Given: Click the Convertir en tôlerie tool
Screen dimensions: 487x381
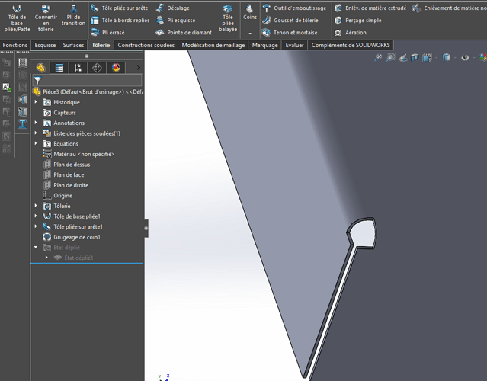Looking at the screenshot, I should click(46, 18).
